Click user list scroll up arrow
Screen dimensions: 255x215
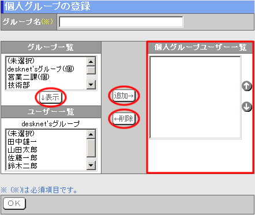tap(91, 134)
